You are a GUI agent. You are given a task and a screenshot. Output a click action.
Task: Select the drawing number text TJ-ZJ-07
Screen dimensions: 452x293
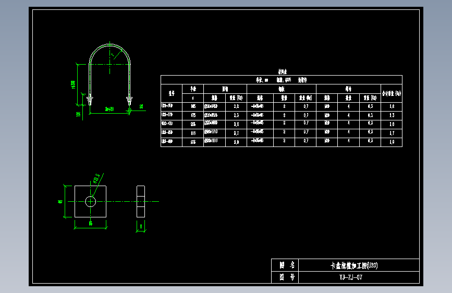pyautogui.click(x=351, y=277)
